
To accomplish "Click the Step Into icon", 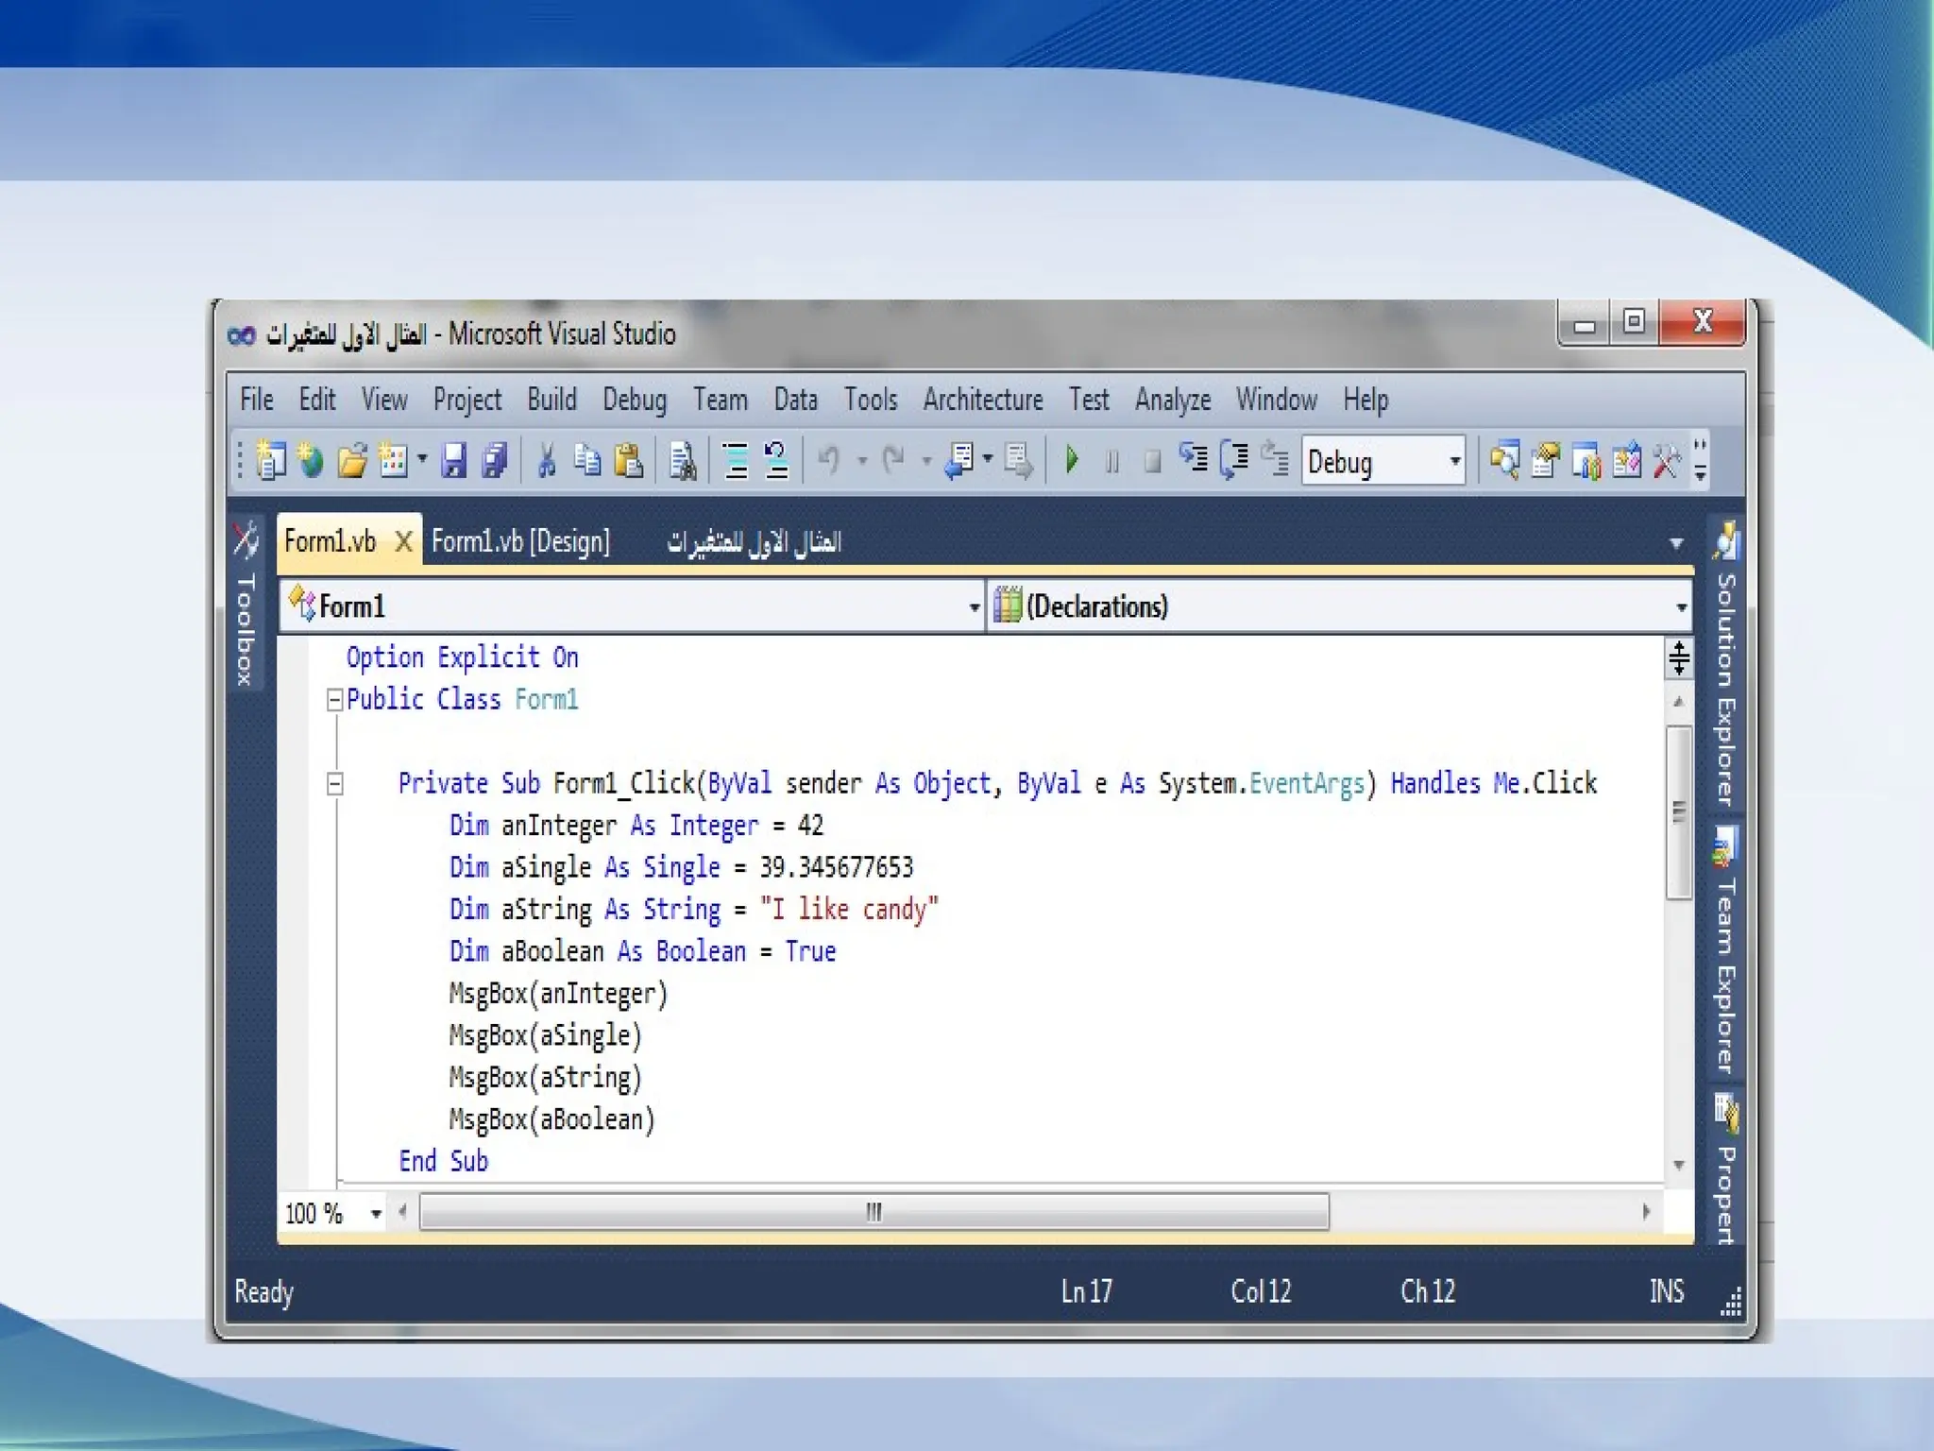I will 1194,460.
